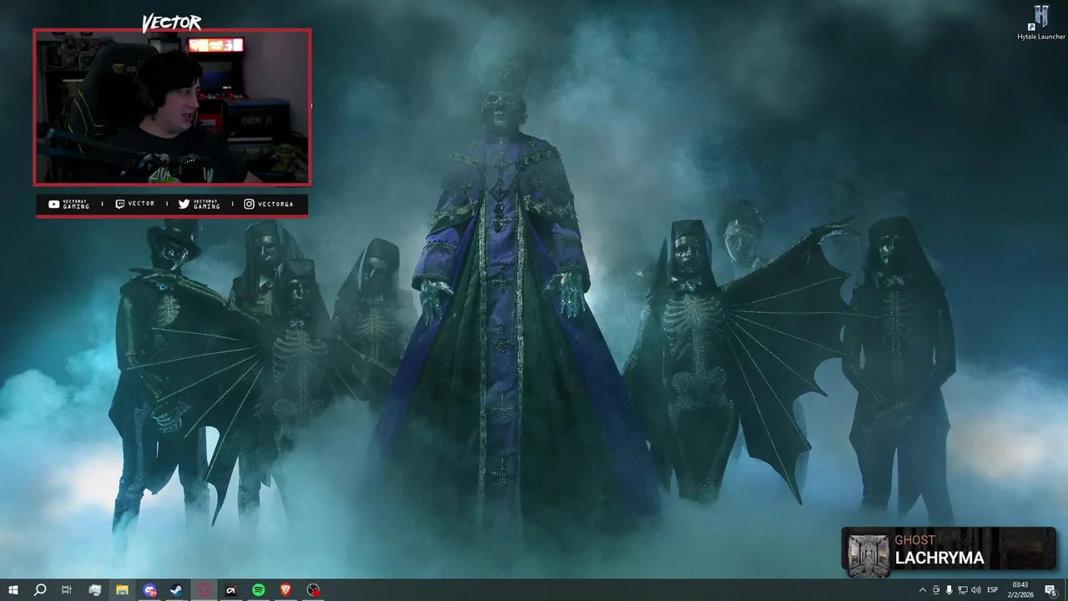1068x601 pixels.
Task: Open Steam from the taskbar
Action: (x=177, y=590)
